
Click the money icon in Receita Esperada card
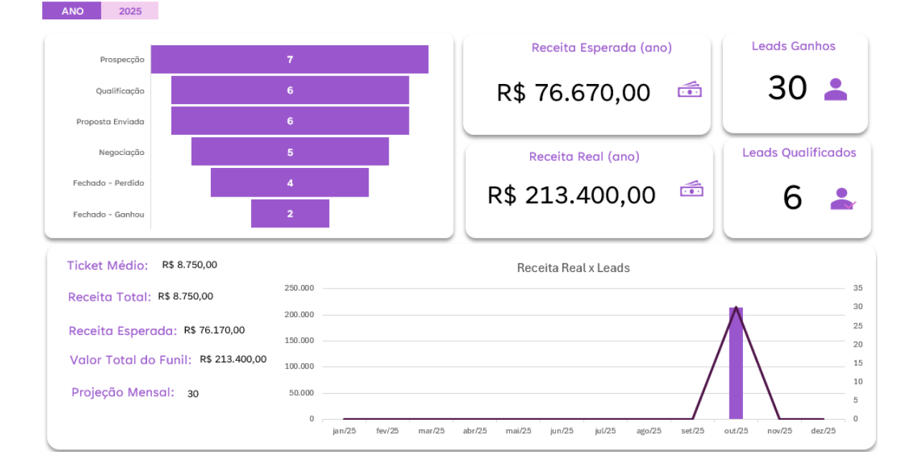click(x=689, y=90)
